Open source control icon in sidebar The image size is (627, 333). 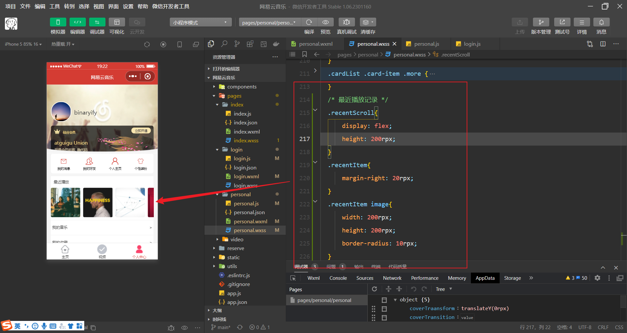[237, 44]
